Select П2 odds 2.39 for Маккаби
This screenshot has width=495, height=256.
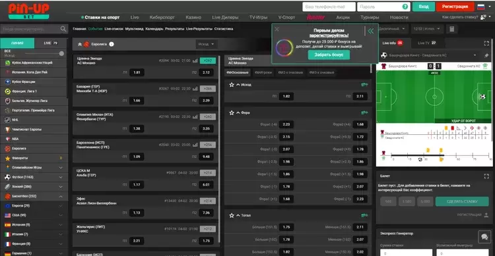click(x=206, y=101)
